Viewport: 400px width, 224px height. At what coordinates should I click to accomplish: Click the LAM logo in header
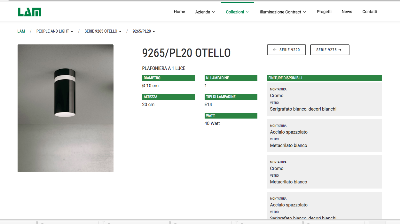[29, 12]
